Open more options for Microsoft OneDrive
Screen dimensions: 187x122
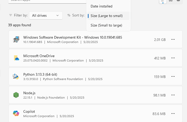(173, 58)
